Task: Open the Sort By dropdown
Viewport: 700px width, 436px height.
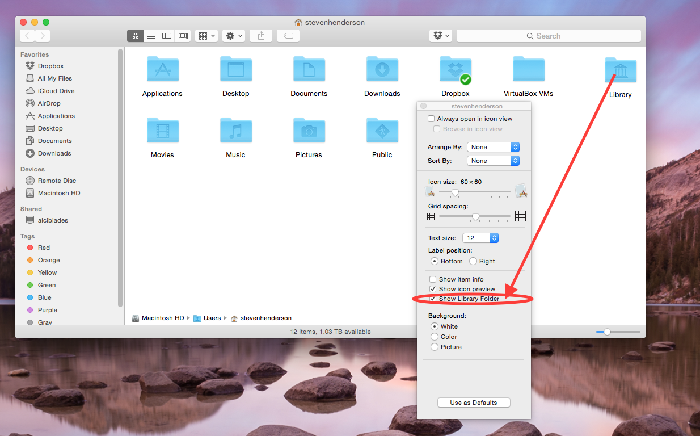Action: (x=493, y=161)
